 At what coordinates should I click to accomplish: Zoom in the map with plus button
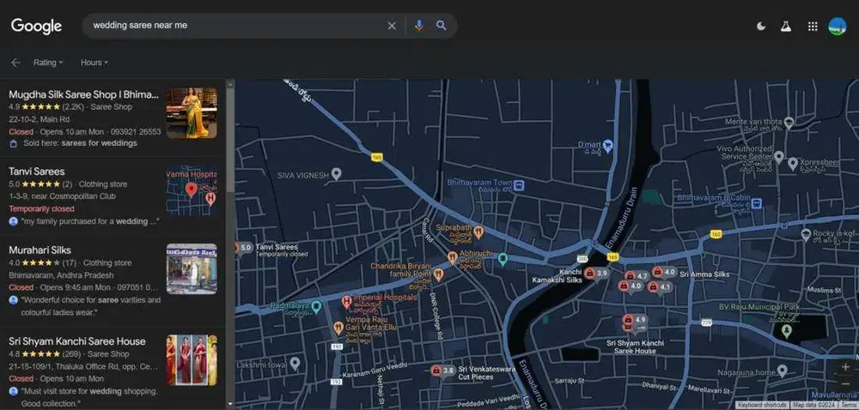tap(846, 367)
